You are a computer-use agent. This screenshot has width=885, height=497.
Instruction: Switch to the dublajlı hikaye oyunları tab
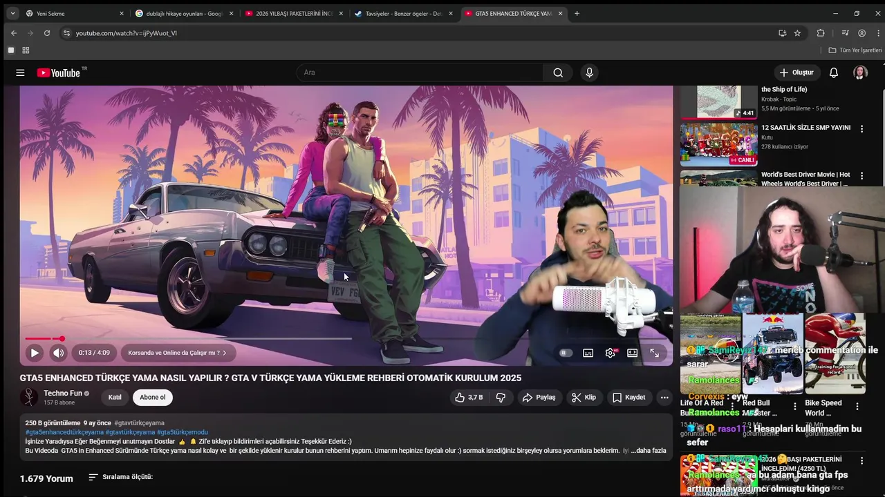pyautogui.click(x=184, y=13)
